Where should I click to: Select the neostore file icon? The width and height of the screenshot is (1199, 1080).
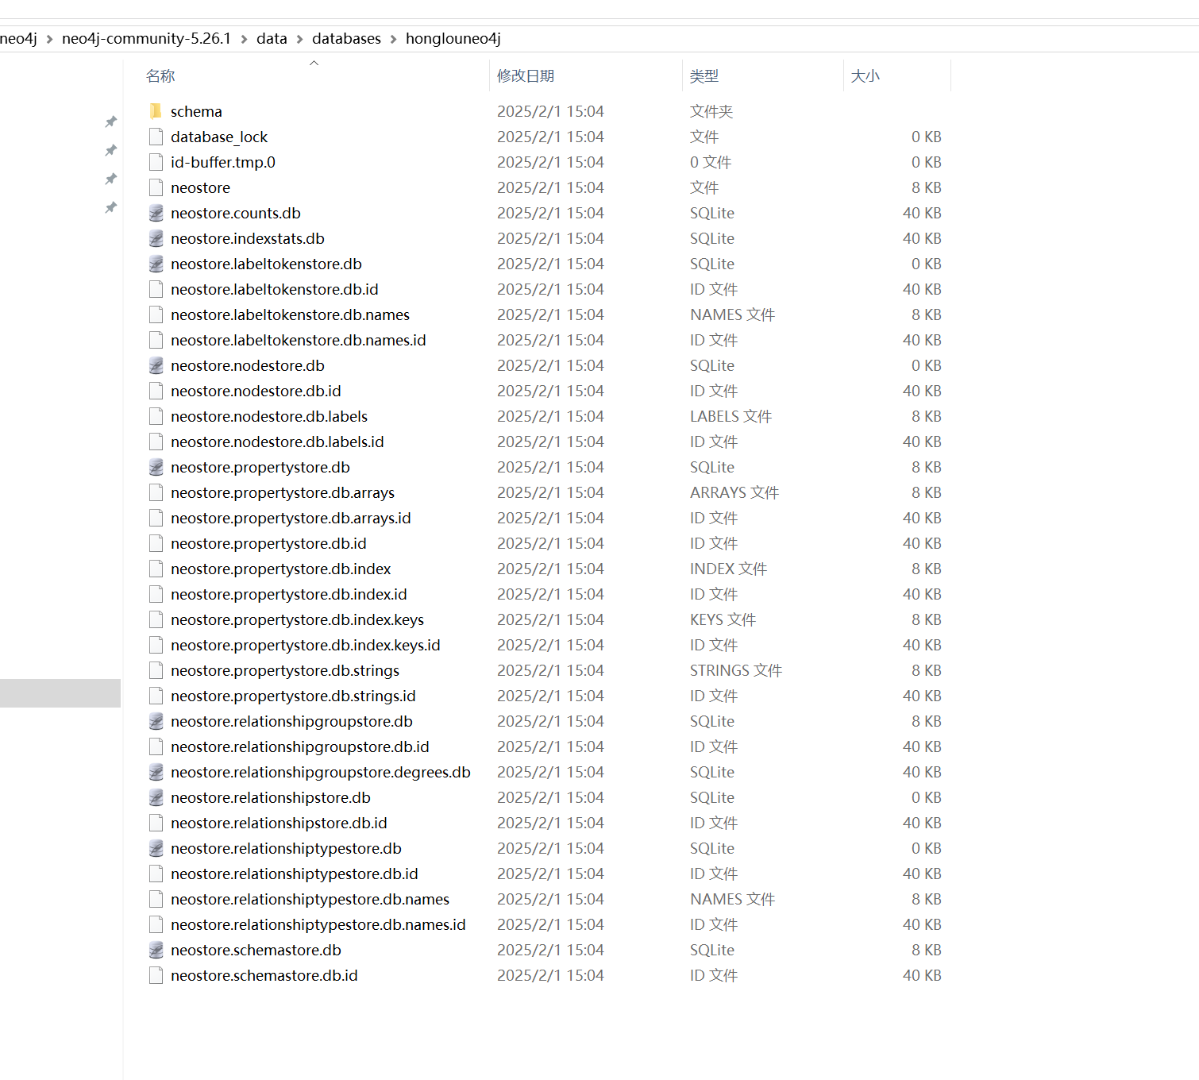pos(156,187)
